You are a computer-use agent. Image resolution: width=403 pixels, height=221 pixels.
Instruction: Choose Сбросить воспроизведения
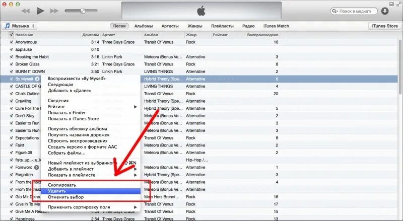(x=91, y=140)
